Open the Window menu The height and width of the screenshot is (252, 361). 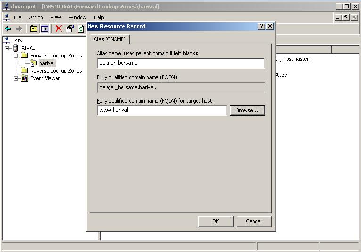coord(77,17)
